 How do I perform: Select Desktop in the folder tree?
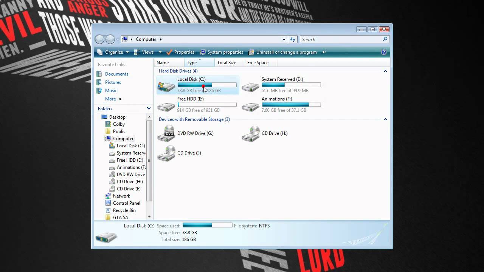pyautogui.click(x=117, y=117)
